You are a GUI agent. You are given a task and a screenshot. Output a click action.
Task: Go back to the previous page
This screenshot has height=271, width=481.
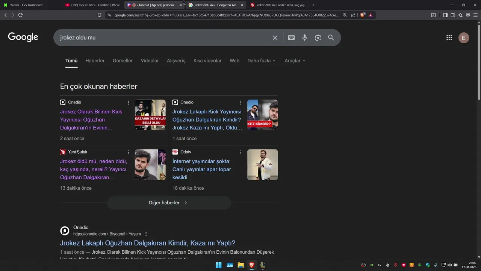pos(5,15)
